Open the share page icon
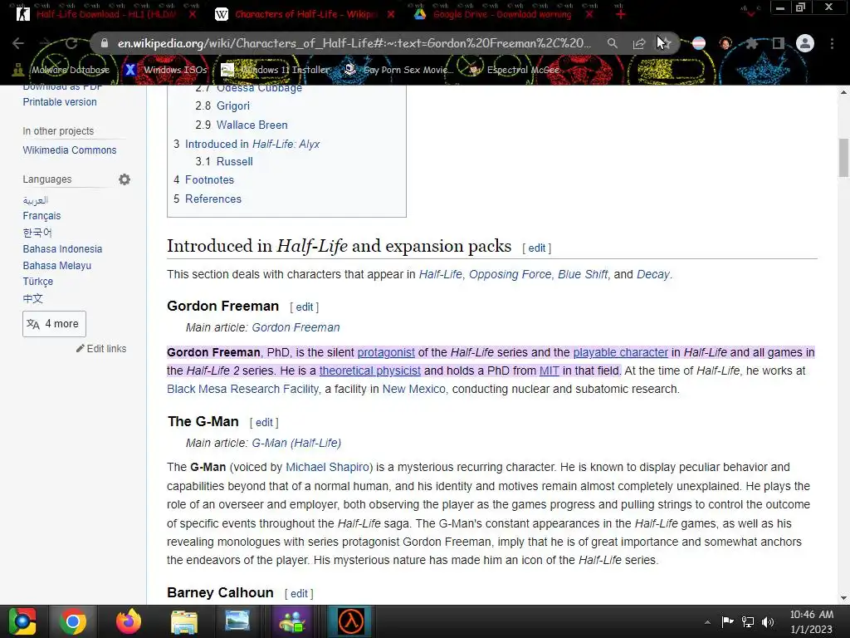The image size is (850, 638). (638, 43)
